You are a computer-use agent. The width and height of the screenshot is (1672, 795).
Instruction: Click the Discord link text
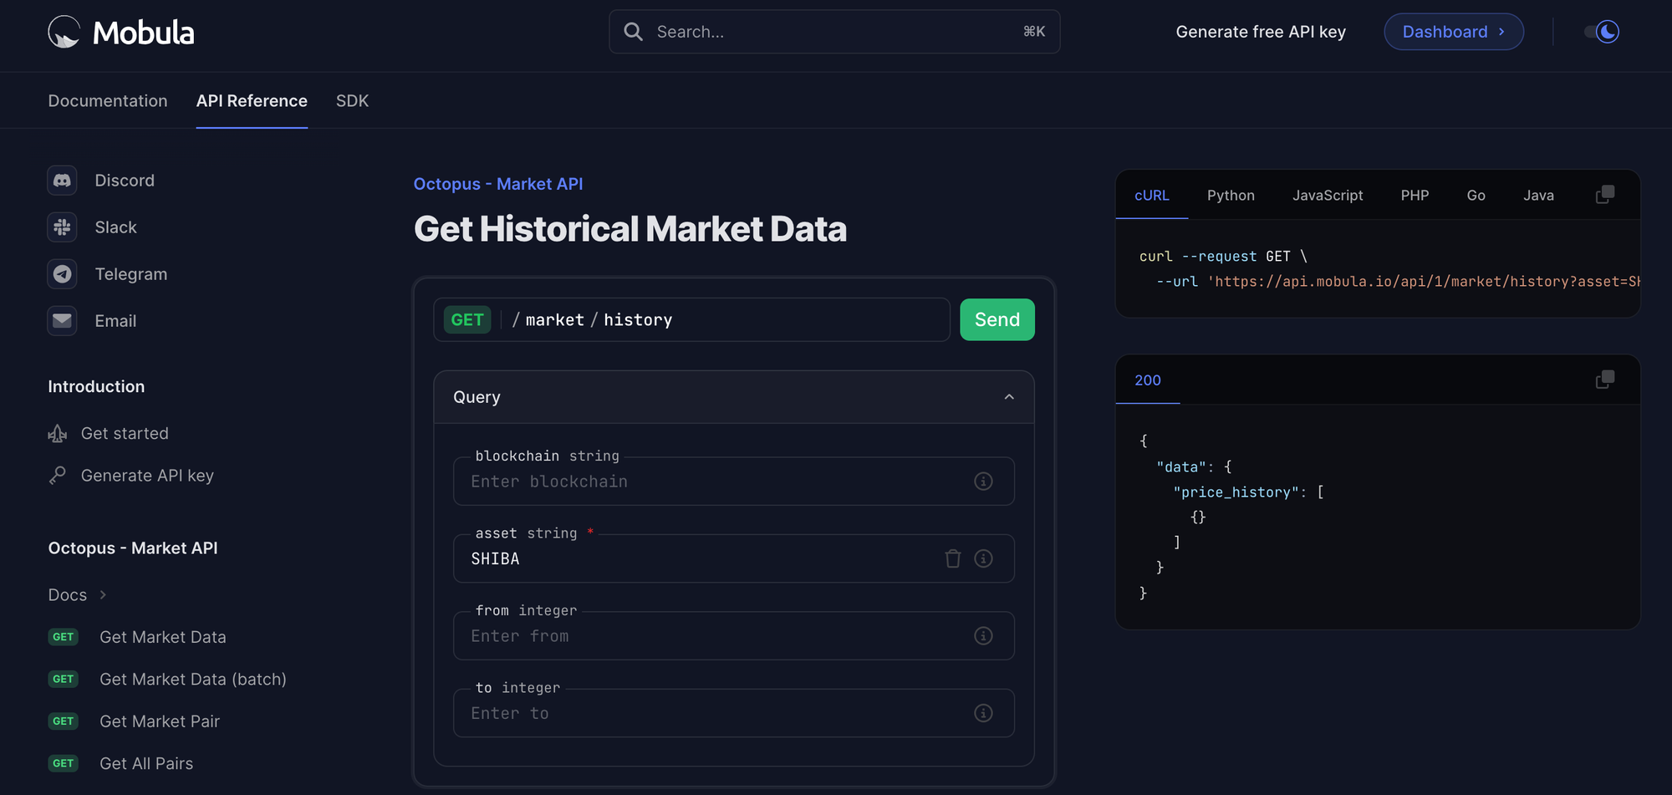click(125, 181)
